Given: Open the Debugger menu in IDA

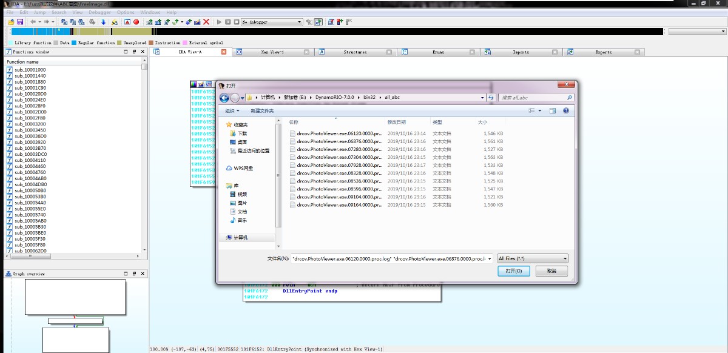Looking at the screenshot, I should click(x=100, y=12).
